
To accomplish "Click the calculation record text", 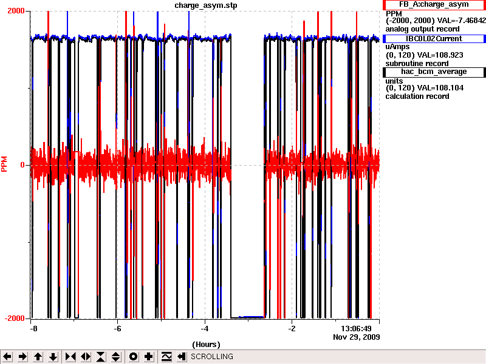I will click(x=417, y=96).
